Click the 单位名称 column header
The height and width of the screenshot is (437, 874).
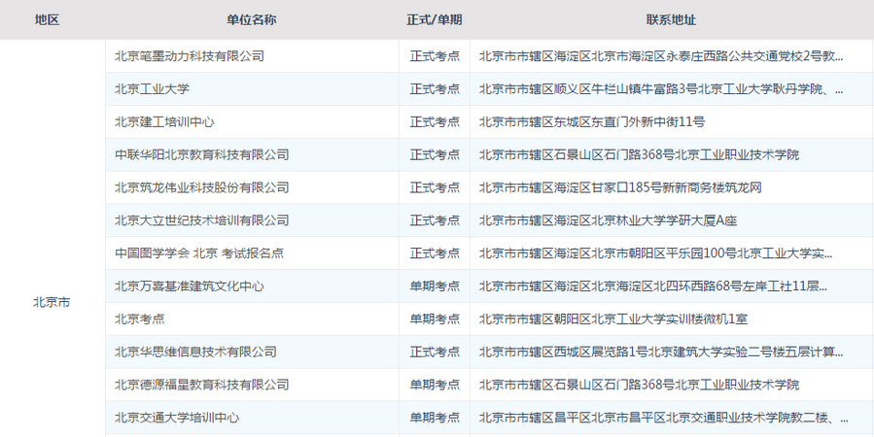(252, 20)
